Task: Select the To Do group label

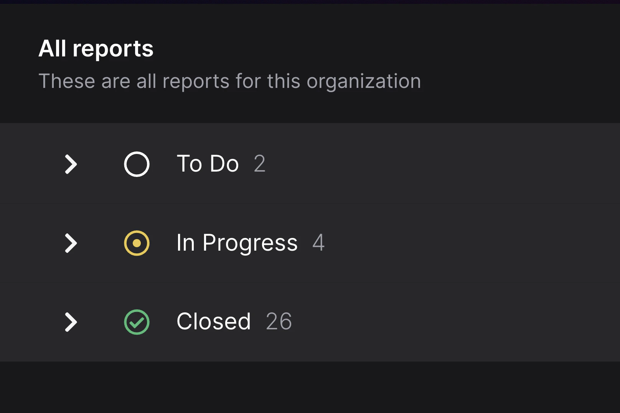Action: click(207, 163)
